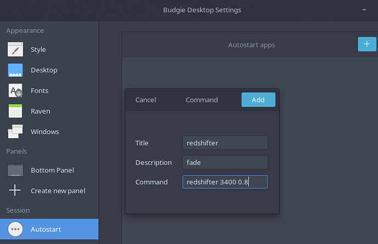378x244 pixels.
Task: Click the Panels section heading
Action: pos(16,151)
